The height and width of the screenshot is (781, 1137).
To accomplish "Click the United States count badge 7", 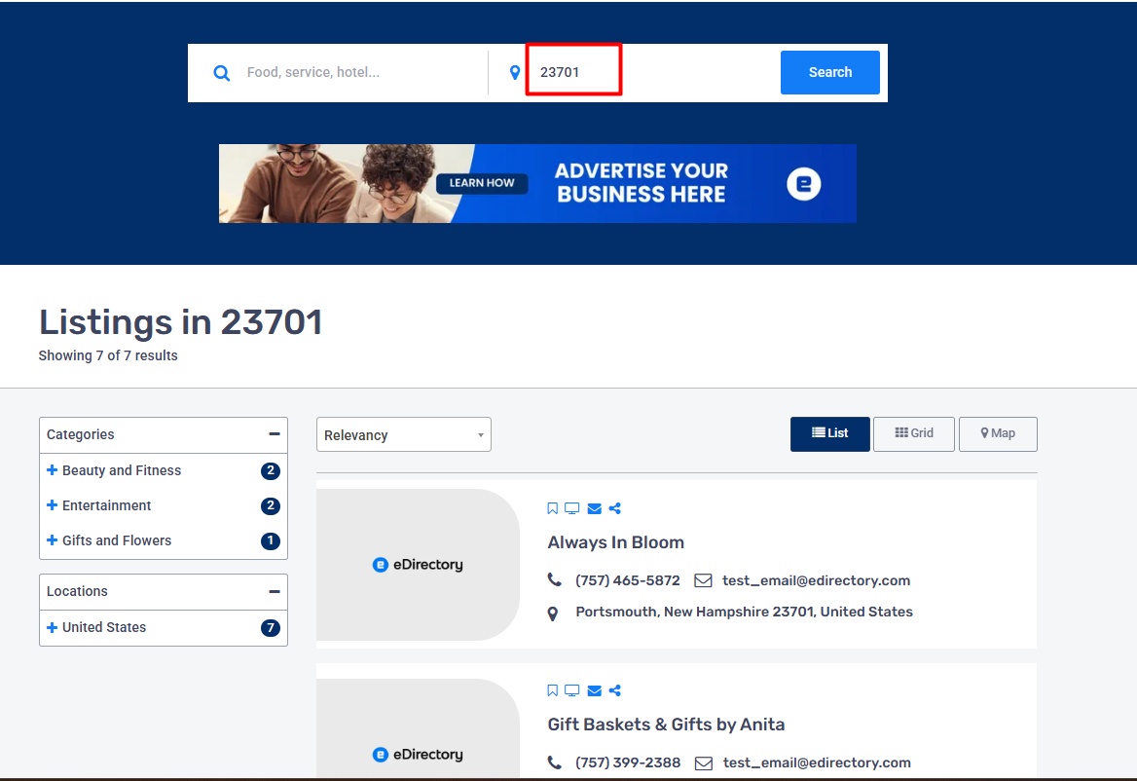I will tap(271, 627).
